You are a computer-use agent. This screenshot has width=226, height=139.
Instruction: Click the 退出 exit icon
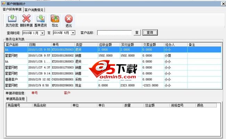pyautogui.click(x=68, y=19)
